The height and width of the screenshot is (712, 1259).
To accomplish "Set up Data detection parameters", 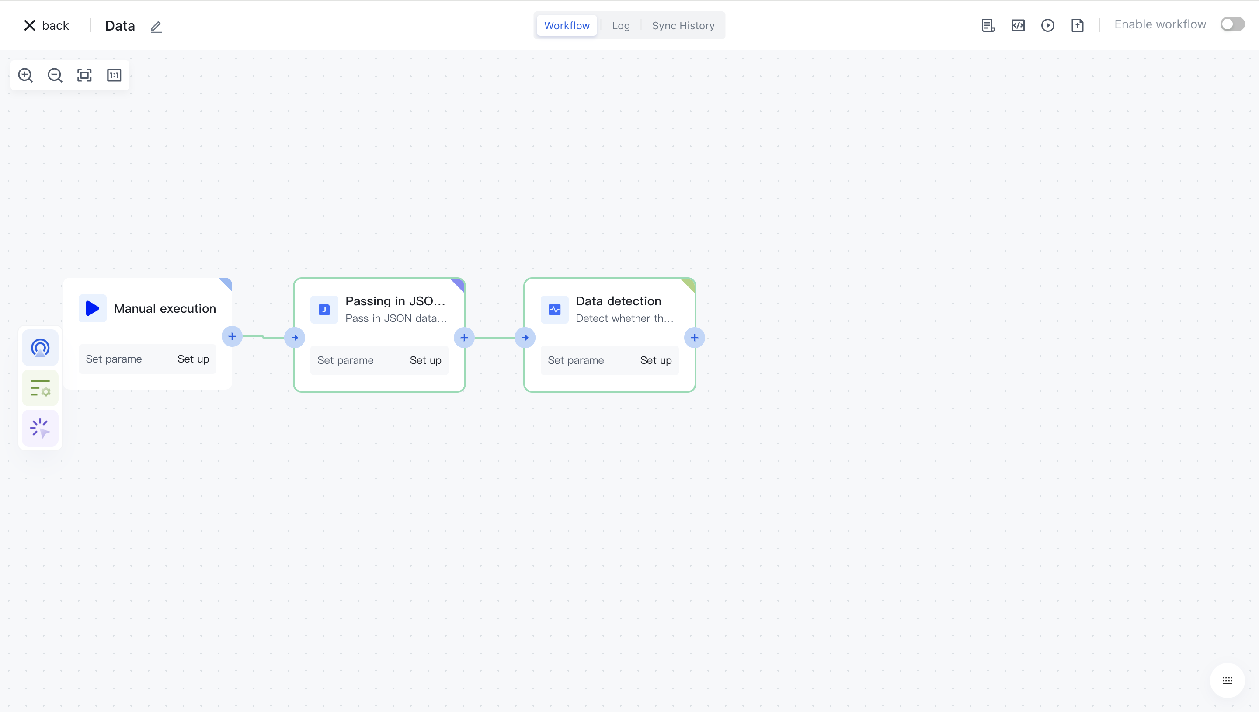I will (655, 360).
